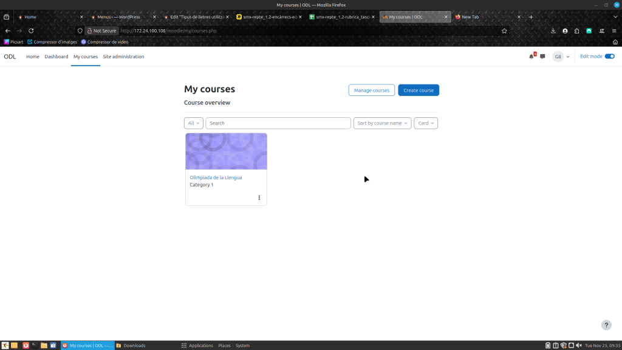Viewport: 622px width, 350px height.
Task: Open the Sort by course name dropdown
Action: click(382, 123)
